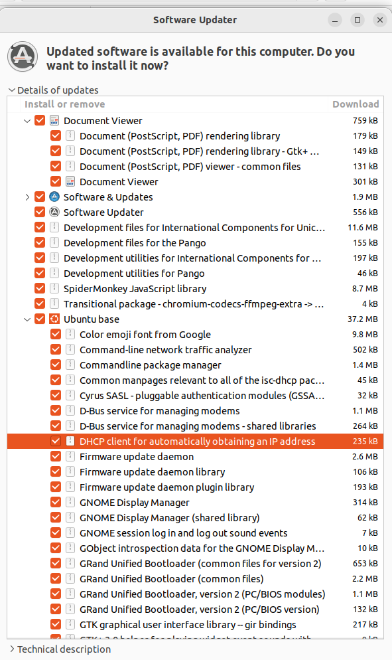
Task: Deselect GNOME Display Manager (shared library) checkbox
Action: tap(56, 517)
